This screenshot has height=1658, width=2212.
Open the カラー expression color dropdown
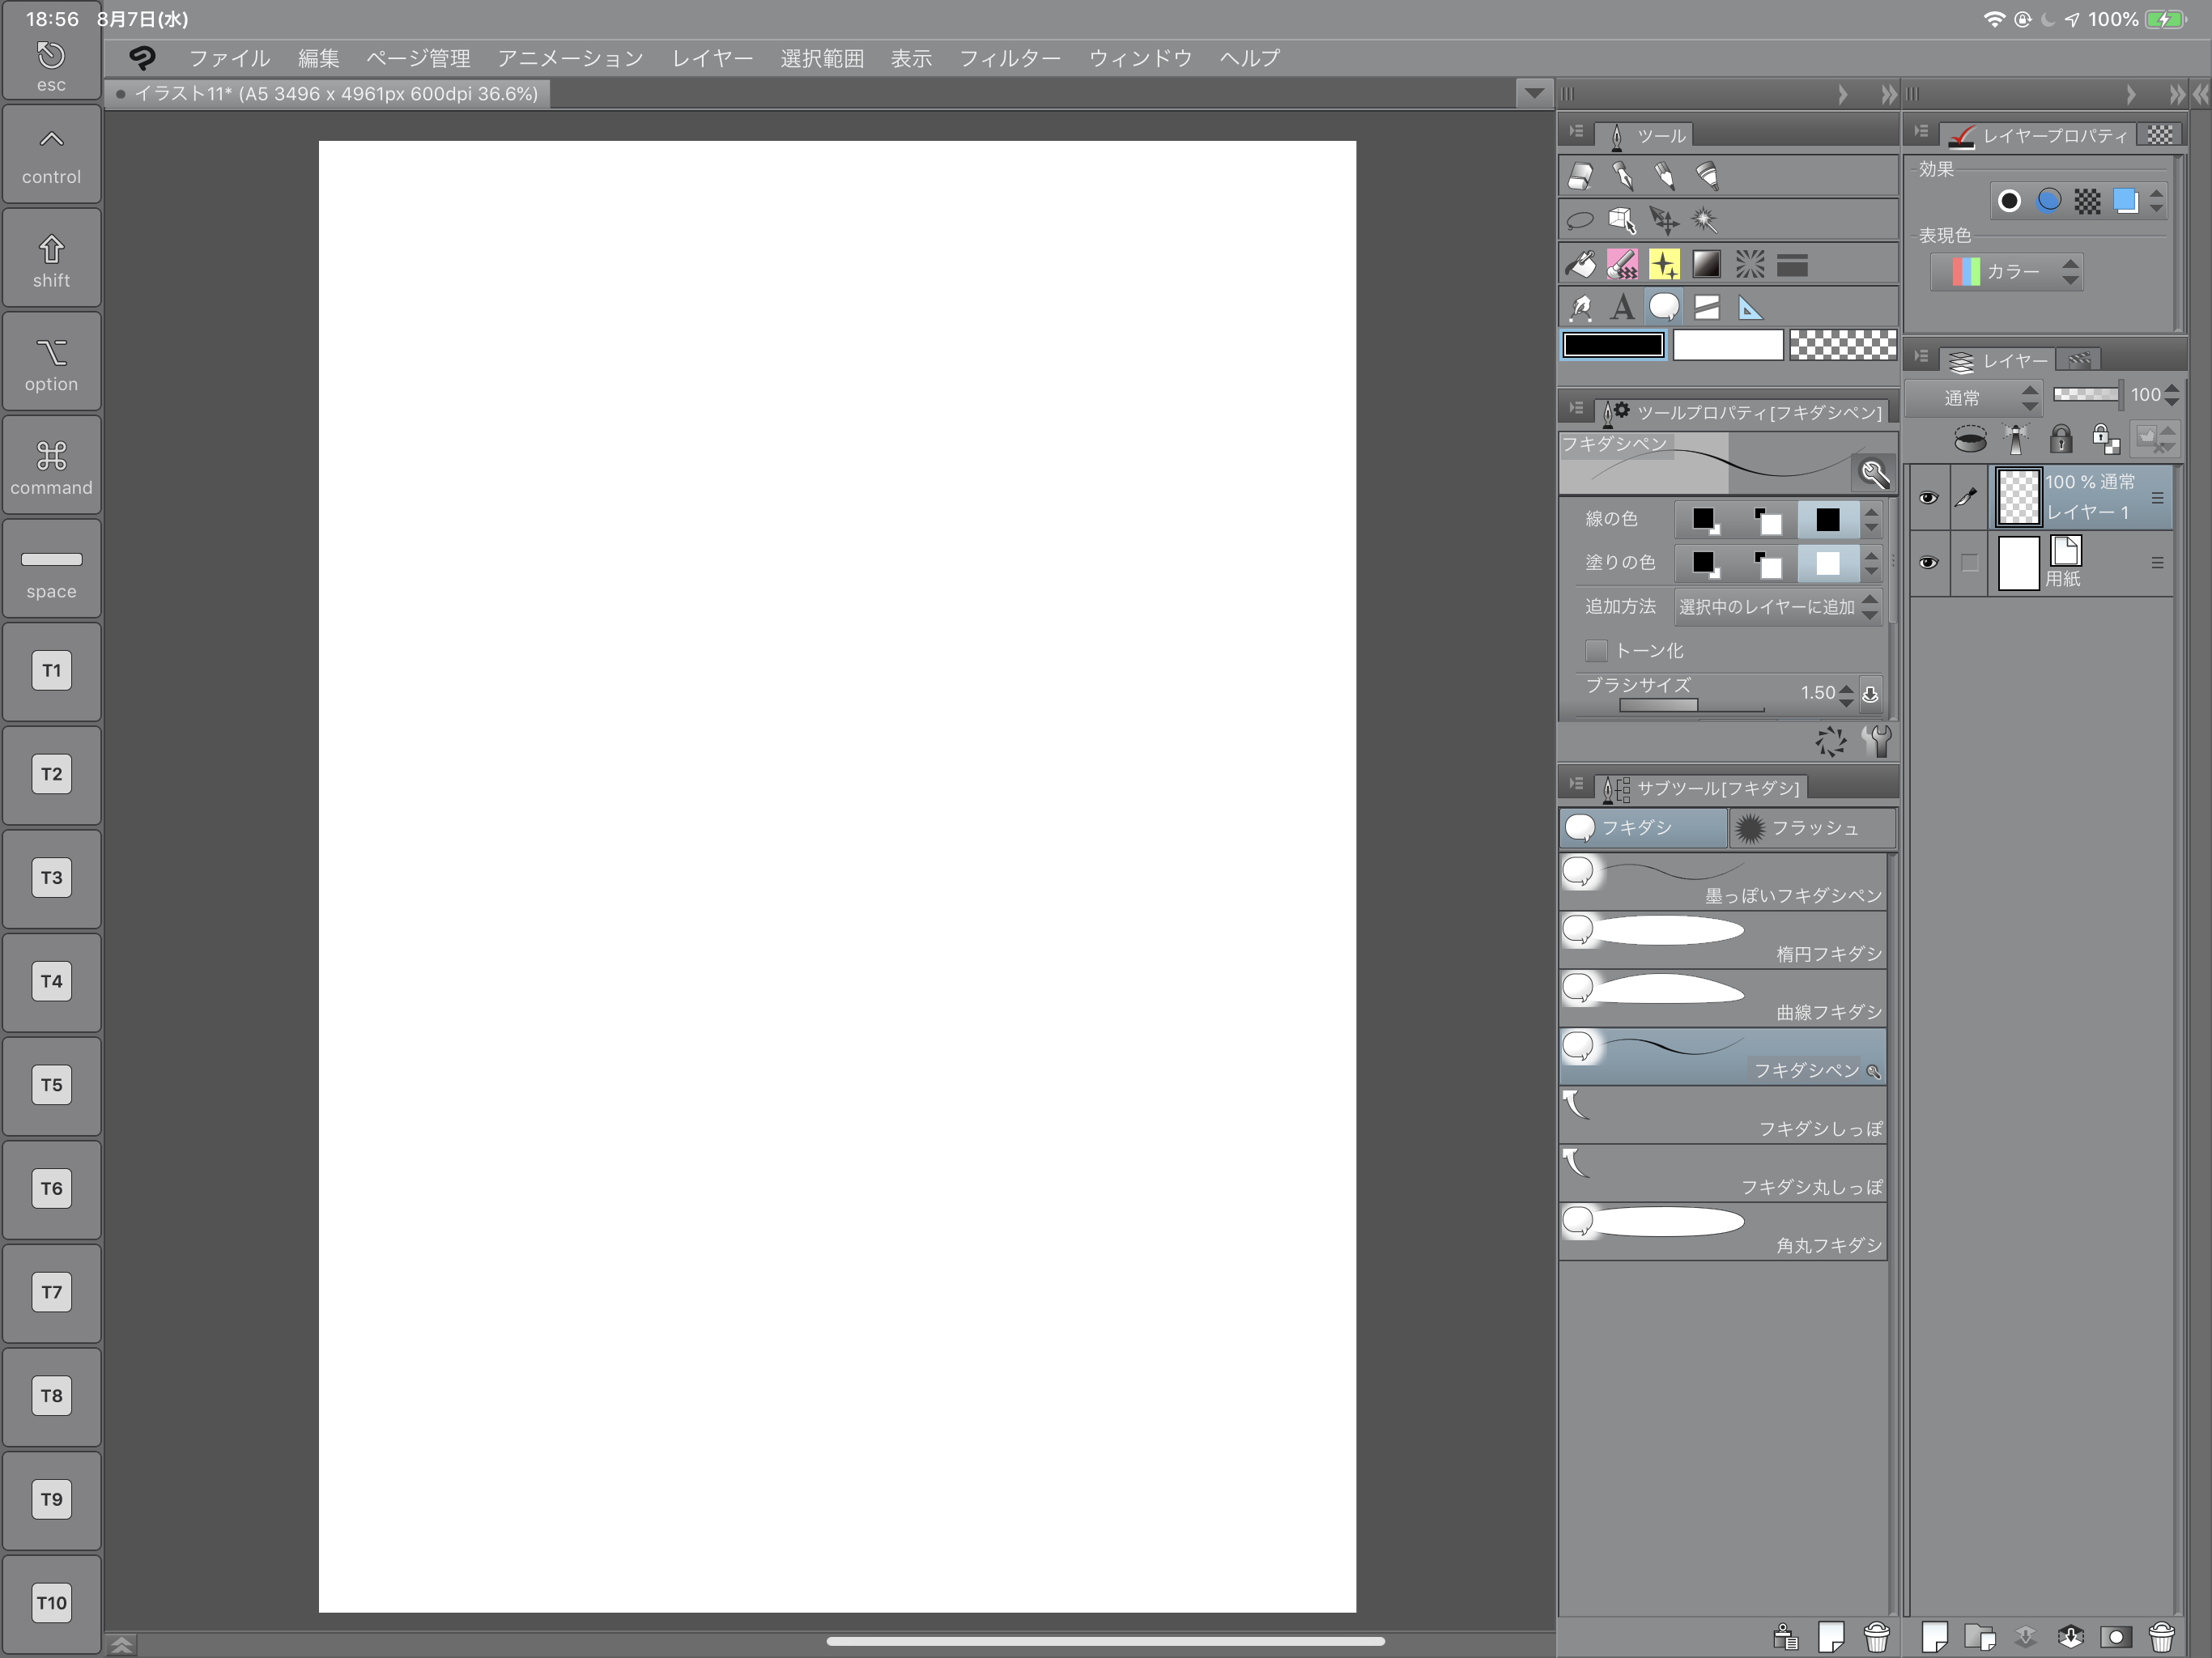pyautogui.click(x=2006, y=272)
